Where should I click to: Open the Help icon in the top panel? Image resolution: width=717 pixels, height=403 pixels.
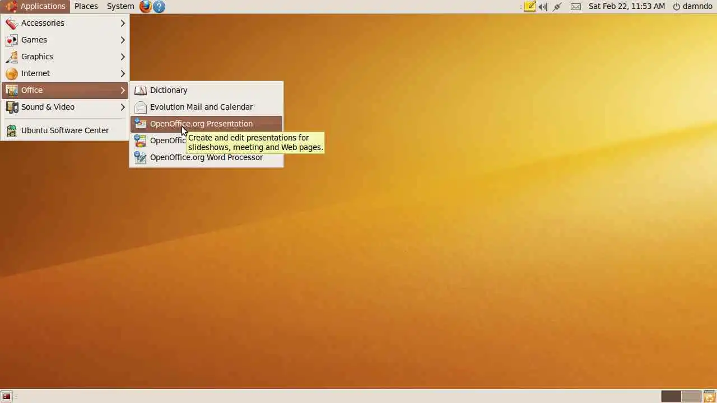159,7
